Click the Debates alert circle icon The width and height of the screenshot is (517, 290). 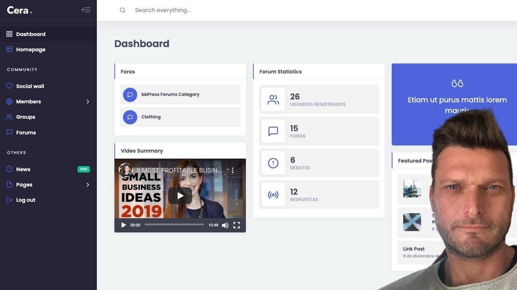pyautogui.click(x=273, y=163)
